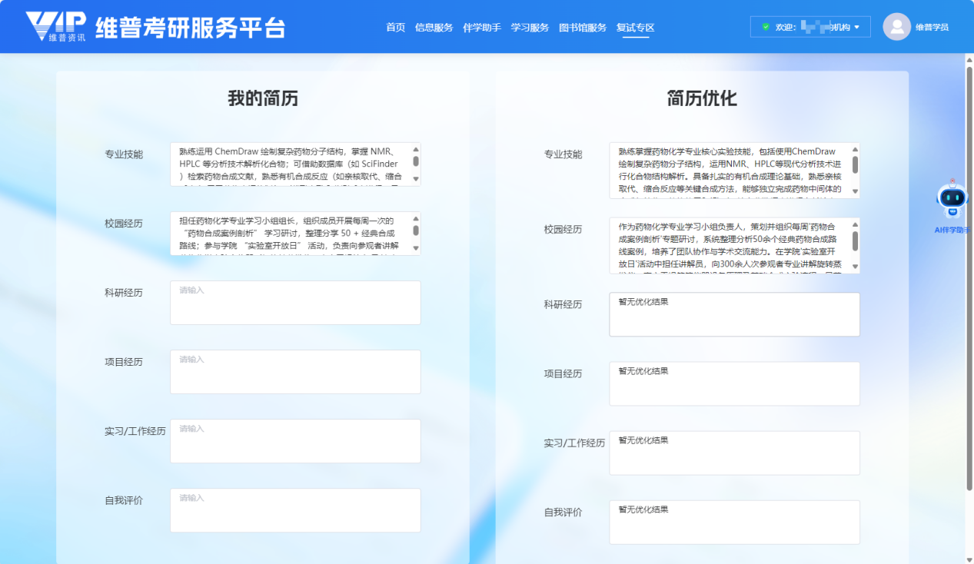Click the 维普学员 username link
This screenshot has height=564, width=974.
pos(932,28)
